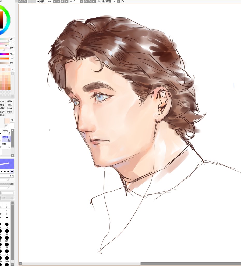Click the rotation angle 0.0° field

pos(75,1)
